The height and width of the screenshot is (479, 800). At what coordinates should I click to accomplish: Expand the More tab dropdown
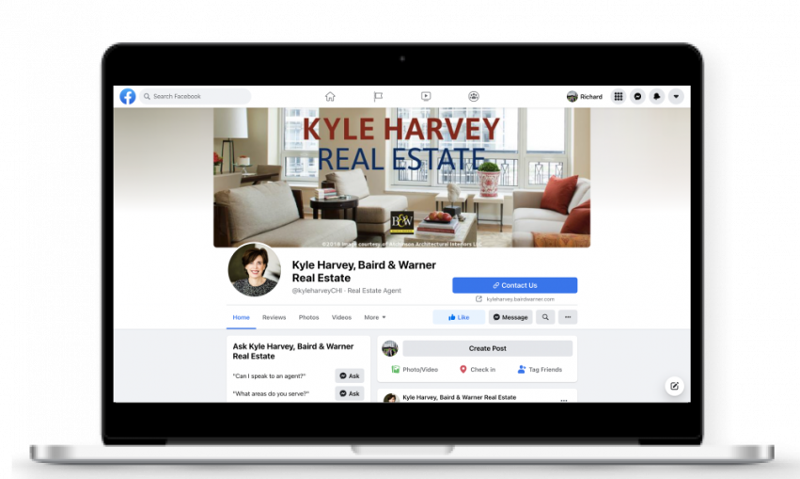[x=375, y=317]
